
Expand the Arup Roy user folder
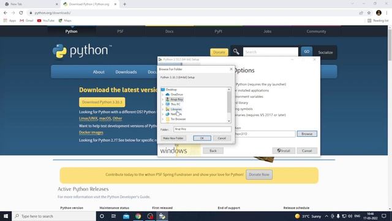(x=163, y=99)
